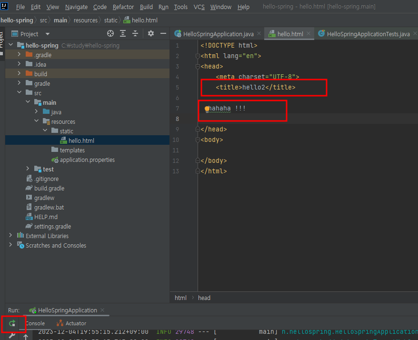Click the Rerun HelloSpringApplication icon
The height and width of the screenshot is (340, 418).
coord(12,323)
